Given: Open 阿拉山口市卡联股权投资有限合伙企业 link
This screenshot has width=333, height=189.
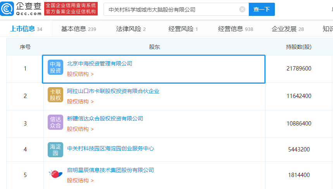Looking at the screenshot, I should coord(113,91).
